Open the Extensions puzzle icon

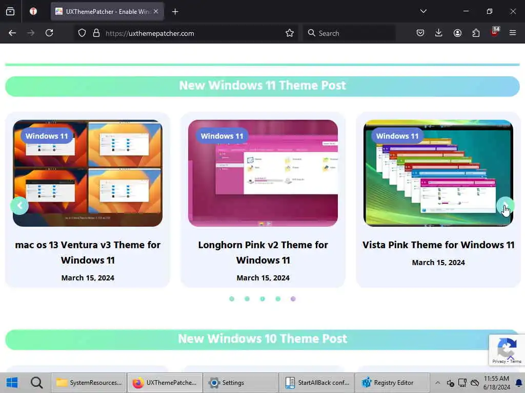(x=476, y=33)
